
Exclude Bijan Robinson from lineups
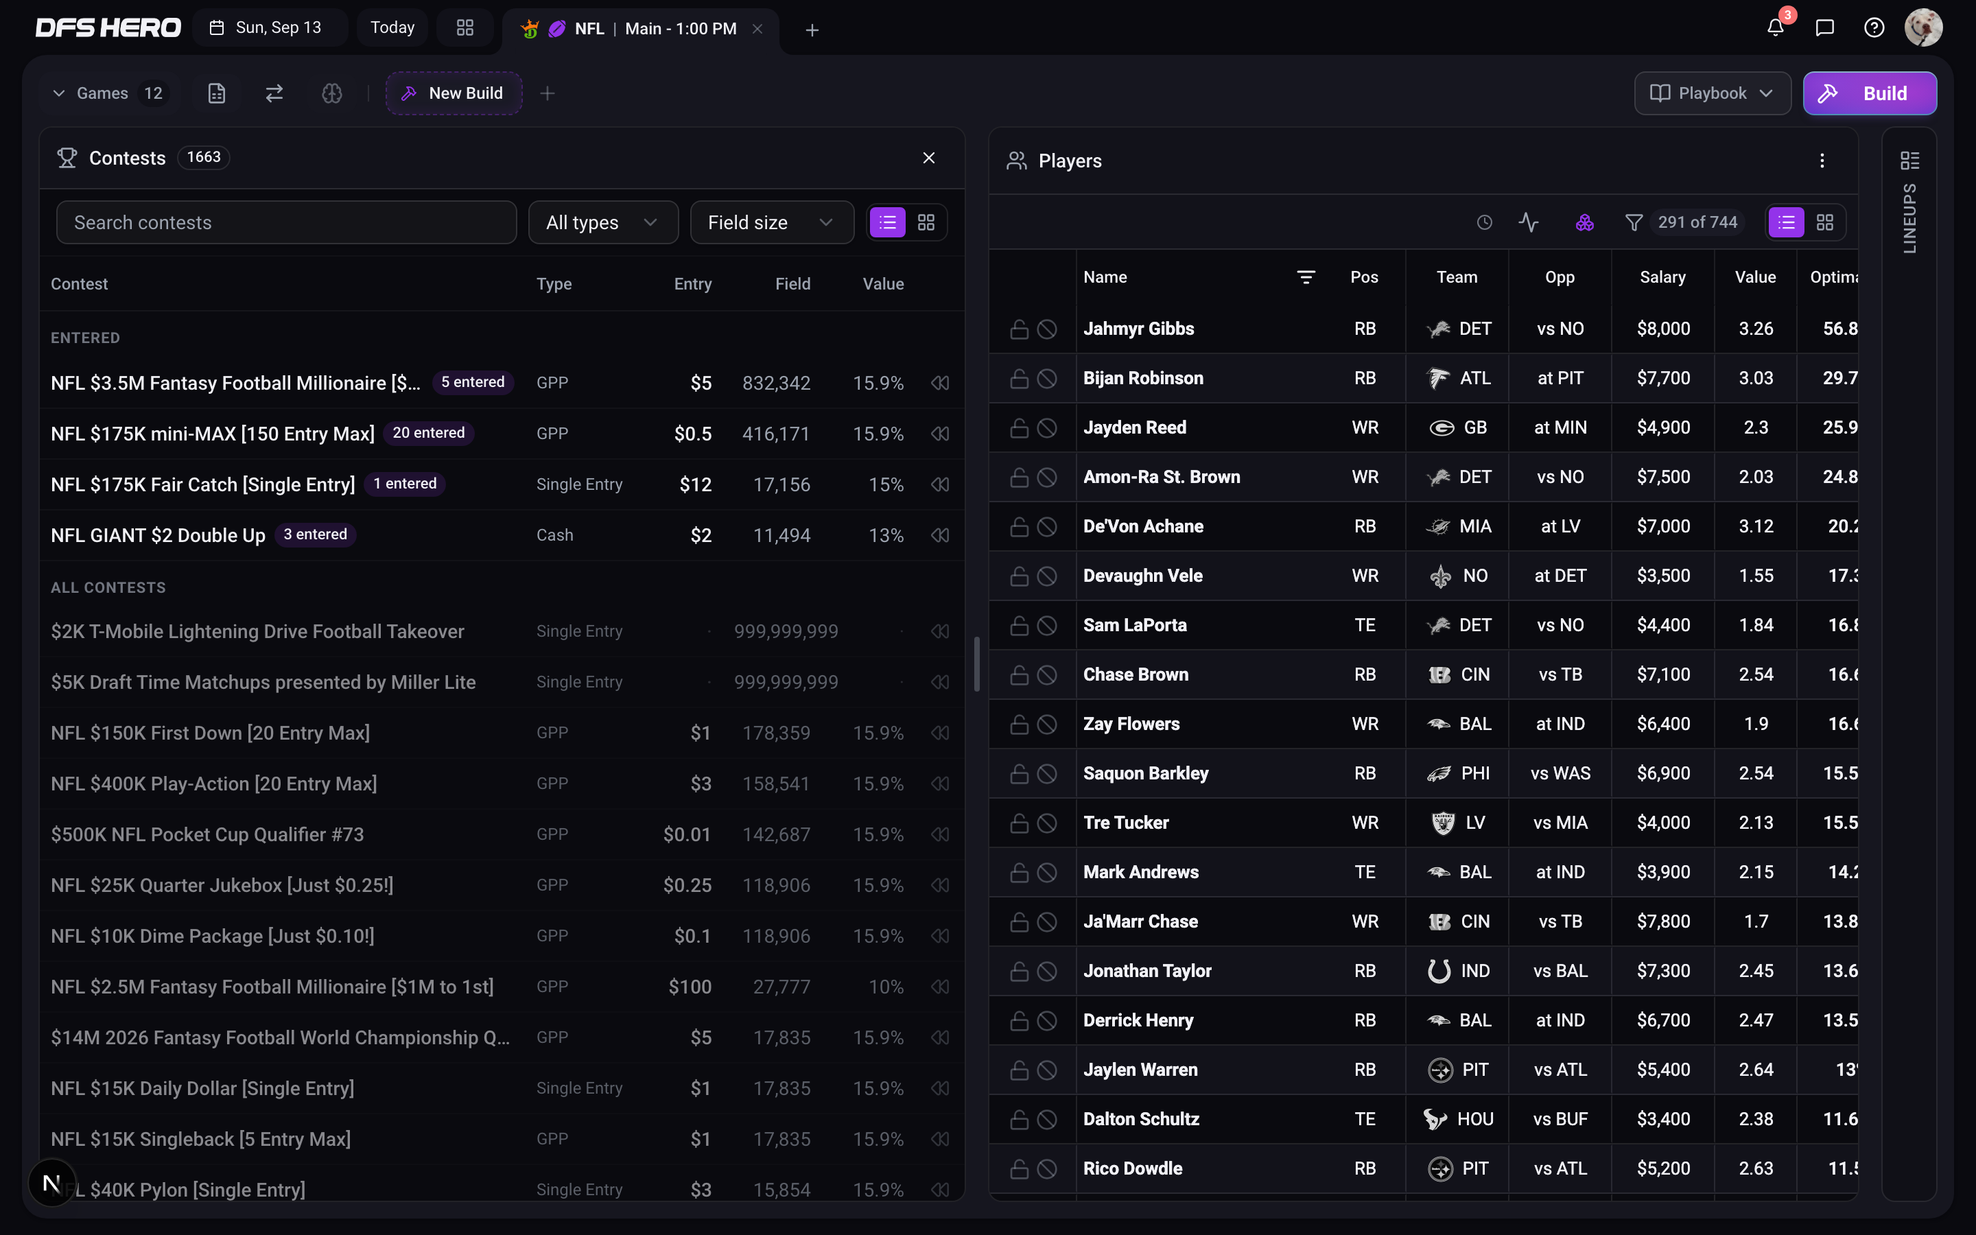(x=1047, y=378)
